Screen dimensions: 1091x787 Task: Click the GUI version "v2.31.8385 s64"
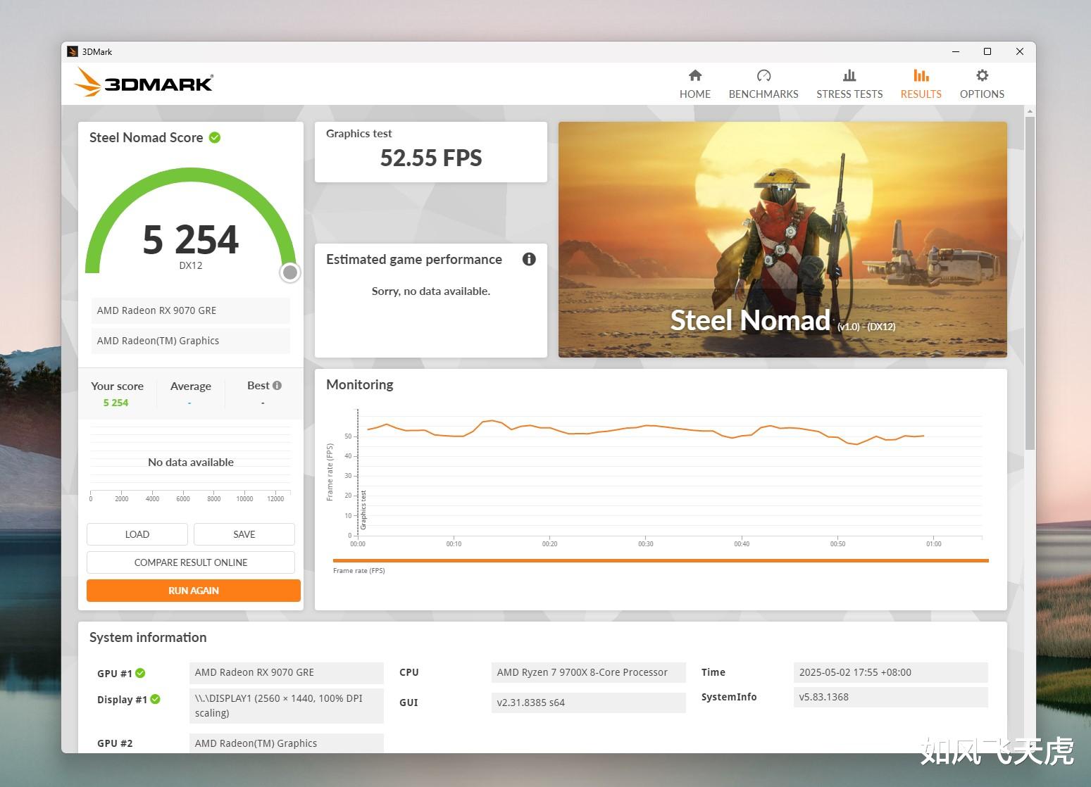[589, 703]
